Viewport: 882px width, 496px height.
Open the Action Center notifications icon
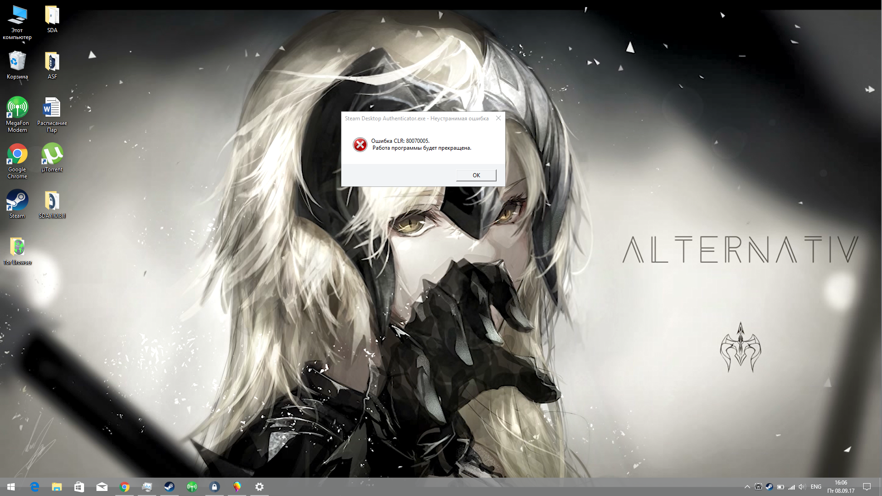point(867,487)
